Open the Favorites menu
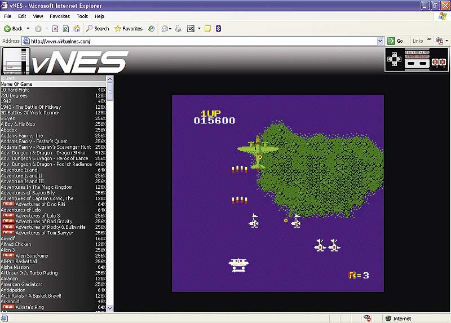451x323 pixels. pyautogui.click(x=60, y=16)
